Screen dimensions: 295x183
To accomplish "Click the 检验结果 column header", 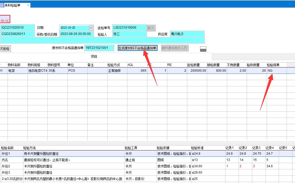I will (x=273, y=65).
